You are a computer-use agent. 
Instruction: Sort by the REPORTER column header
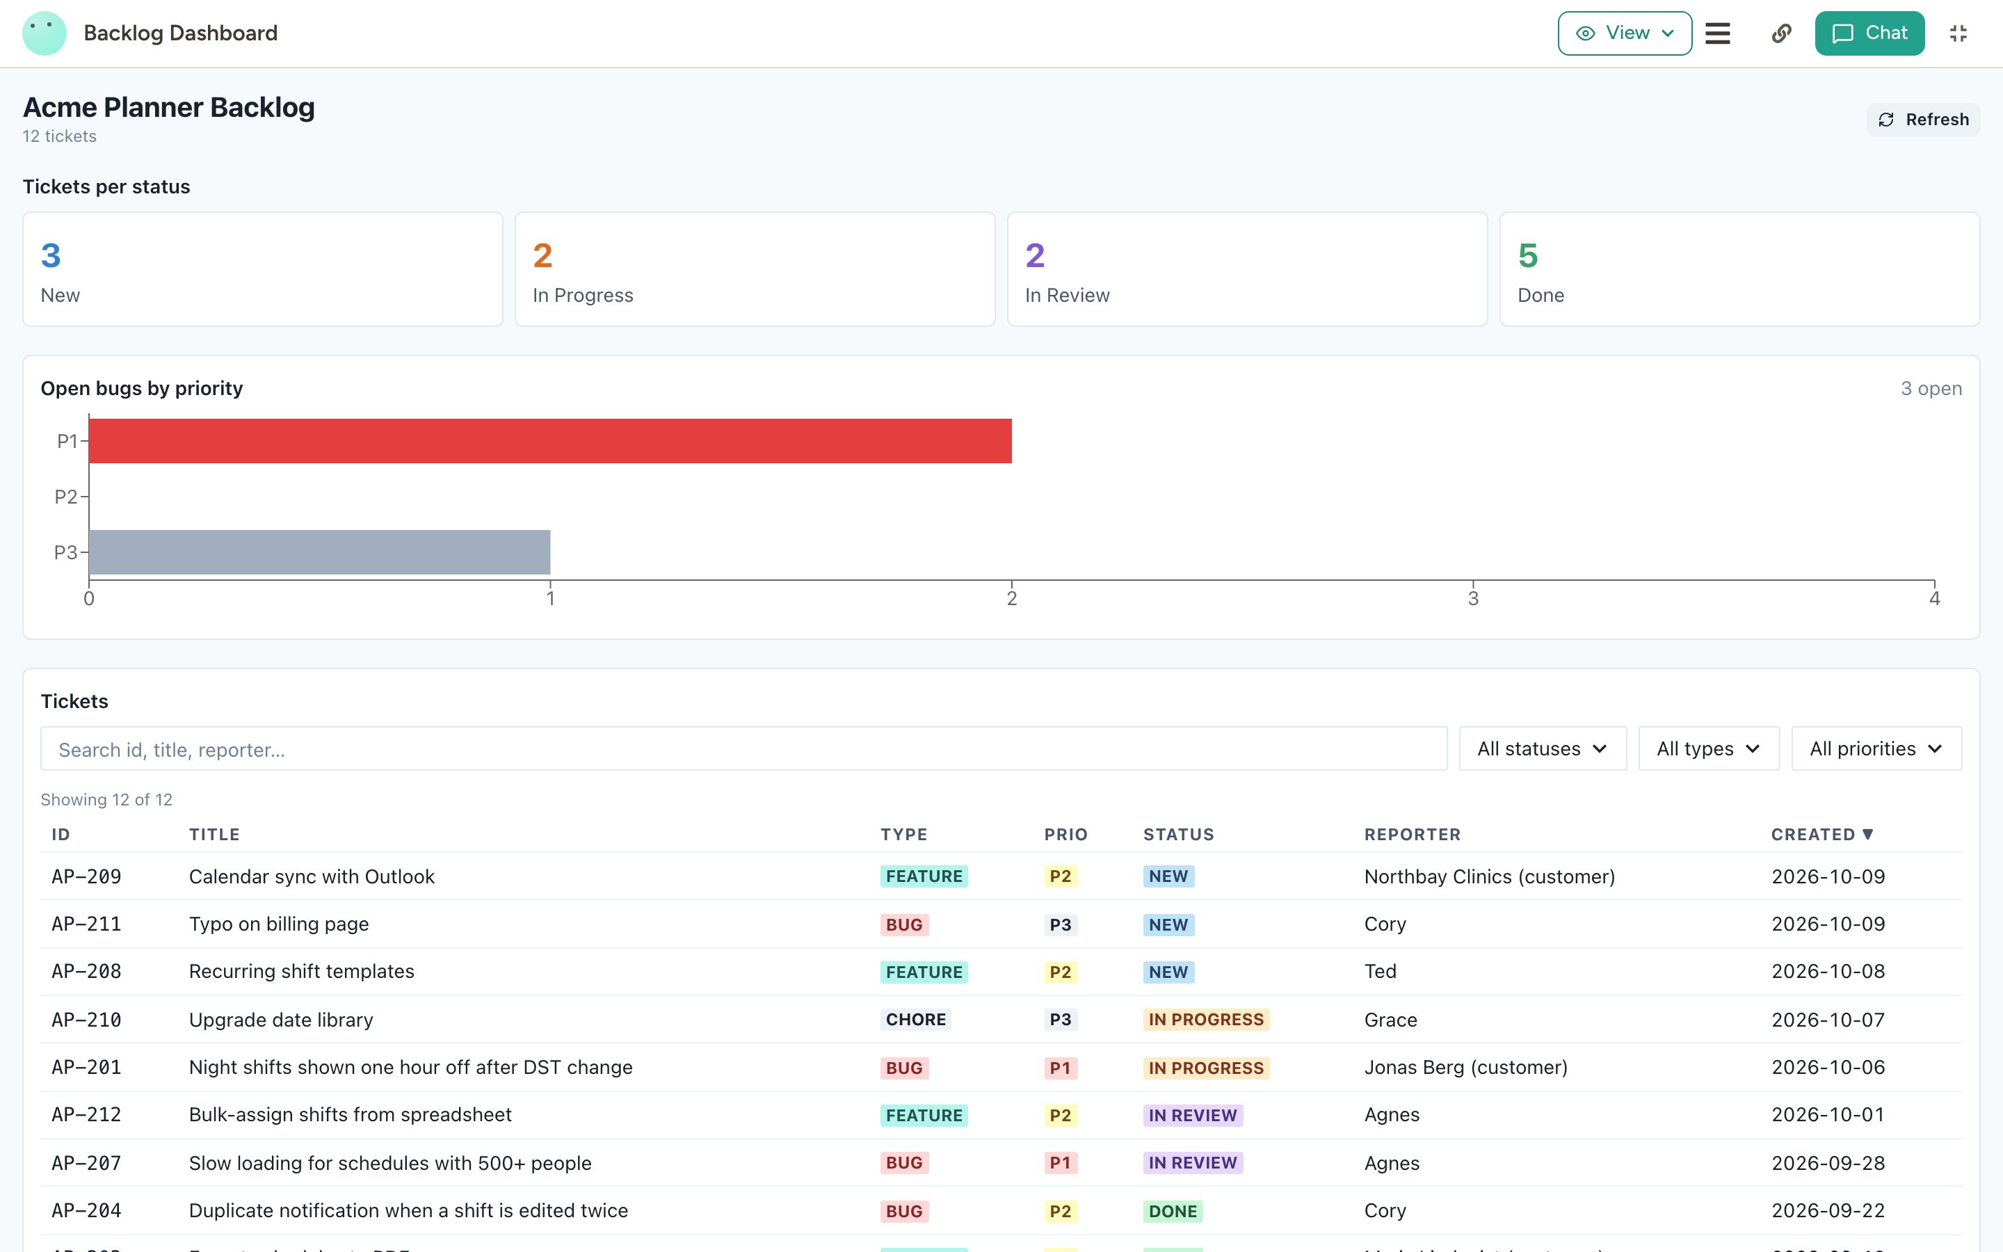(x=1412, y=834)
